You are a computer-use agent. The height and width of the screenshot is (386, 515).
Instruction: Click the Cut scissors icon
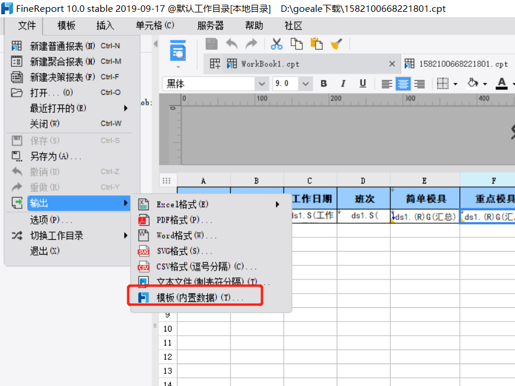pyautogui.click(x=276, y=44)
